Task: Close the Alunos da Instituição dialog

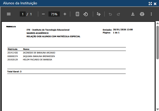Action: click(155, 4)
